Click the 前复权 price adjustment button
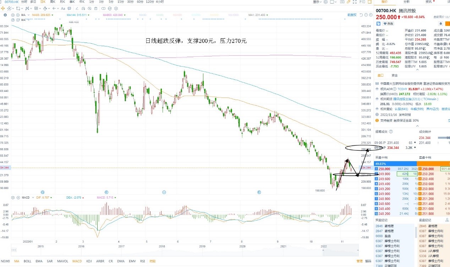Screen dimensions: 450x267 point(352,15)
